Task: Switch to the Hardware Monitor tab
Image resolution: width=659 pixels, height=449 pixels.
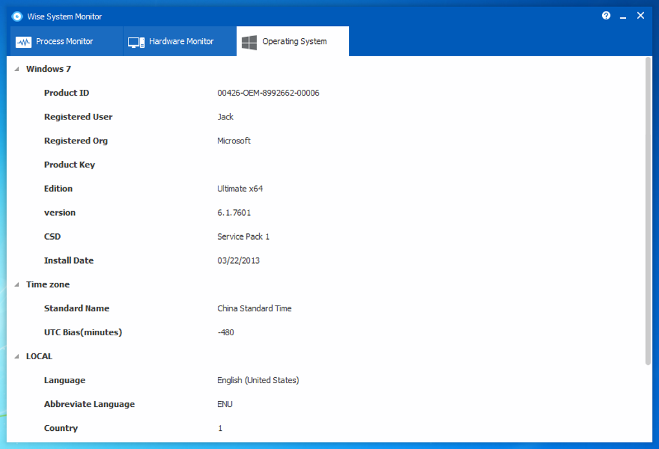Action: pyautogui.click(x=180, y=41)
